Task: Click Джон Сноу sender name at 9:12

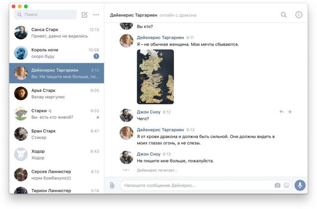Action: (149, 112)
